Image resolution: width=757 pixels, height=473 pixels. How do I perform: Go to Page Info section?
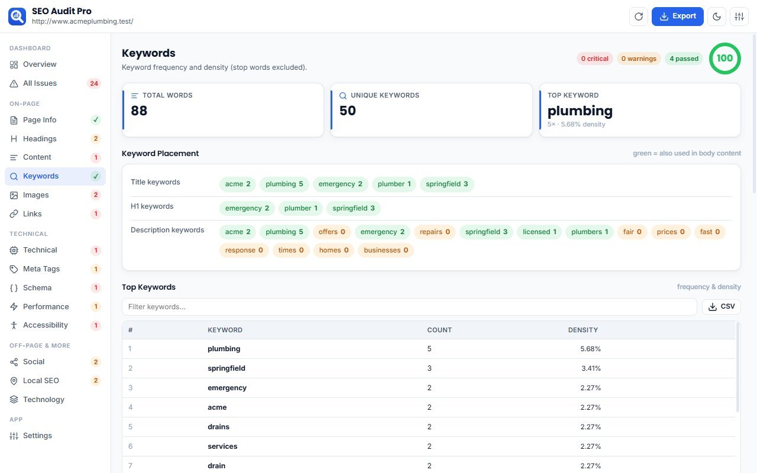[x=56, y=120]
